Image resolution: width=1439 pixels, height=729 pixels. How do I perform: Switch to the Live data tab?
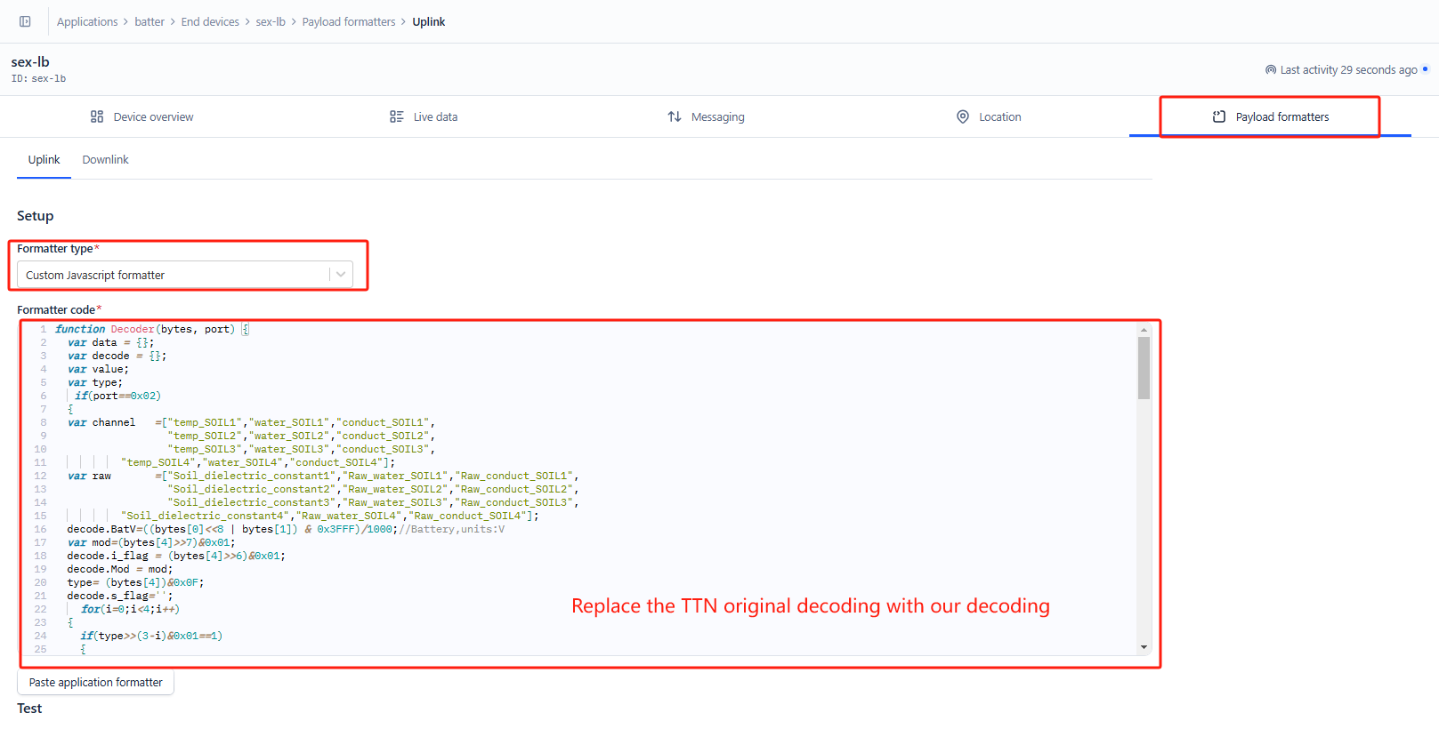pyautogui.click(x=424, y=116)
